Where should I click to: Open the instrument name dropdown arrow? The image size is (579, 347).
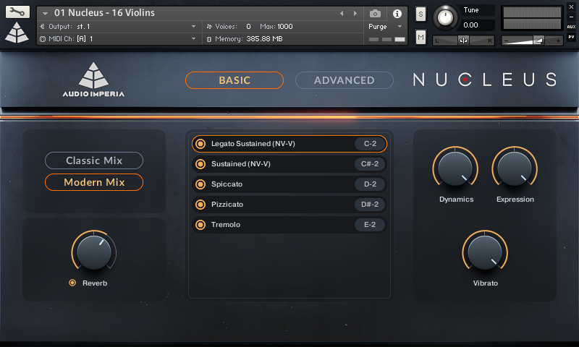point(45,13)
